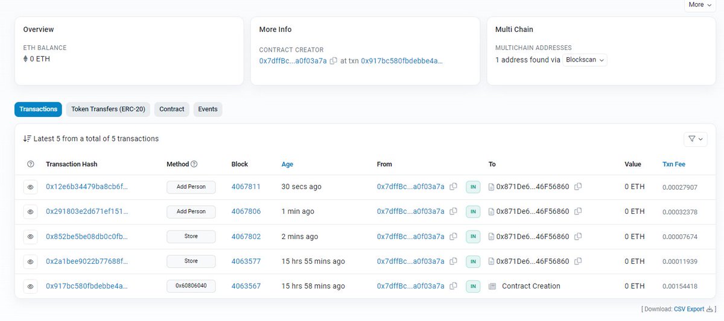The width and height of the screenshot is (724, 321).
Task: Click the sort icon beside Latest 5 transactions
Action: pos(27,139)
